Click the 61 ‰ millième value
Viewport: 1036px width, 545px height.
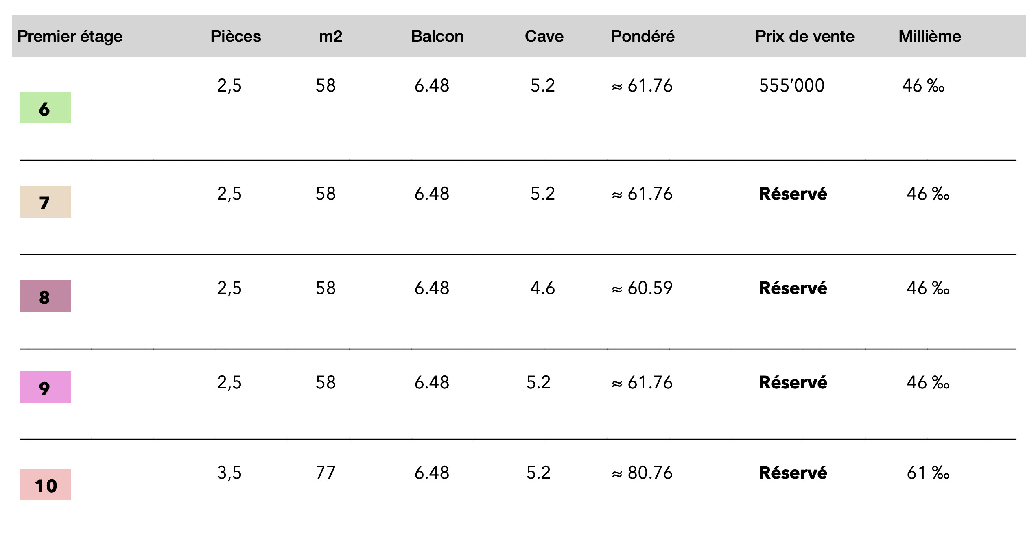coord(928,473)
